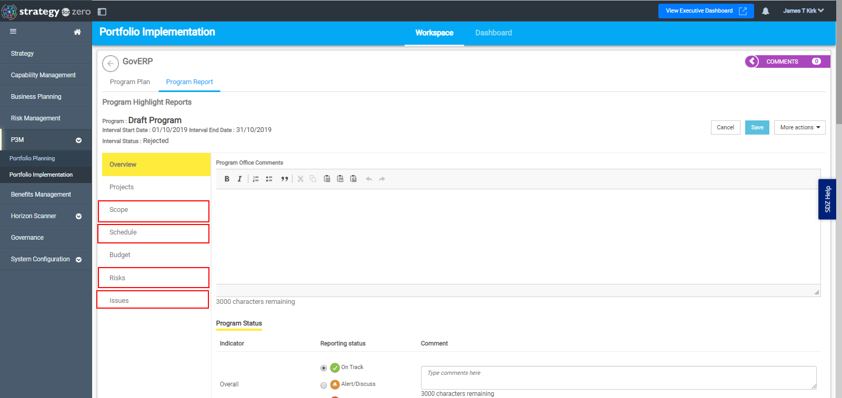The image size is (842, 398).
Task: Collapse the P3M sidebar section
Action: pyautogui.click(x=78, y=140)
